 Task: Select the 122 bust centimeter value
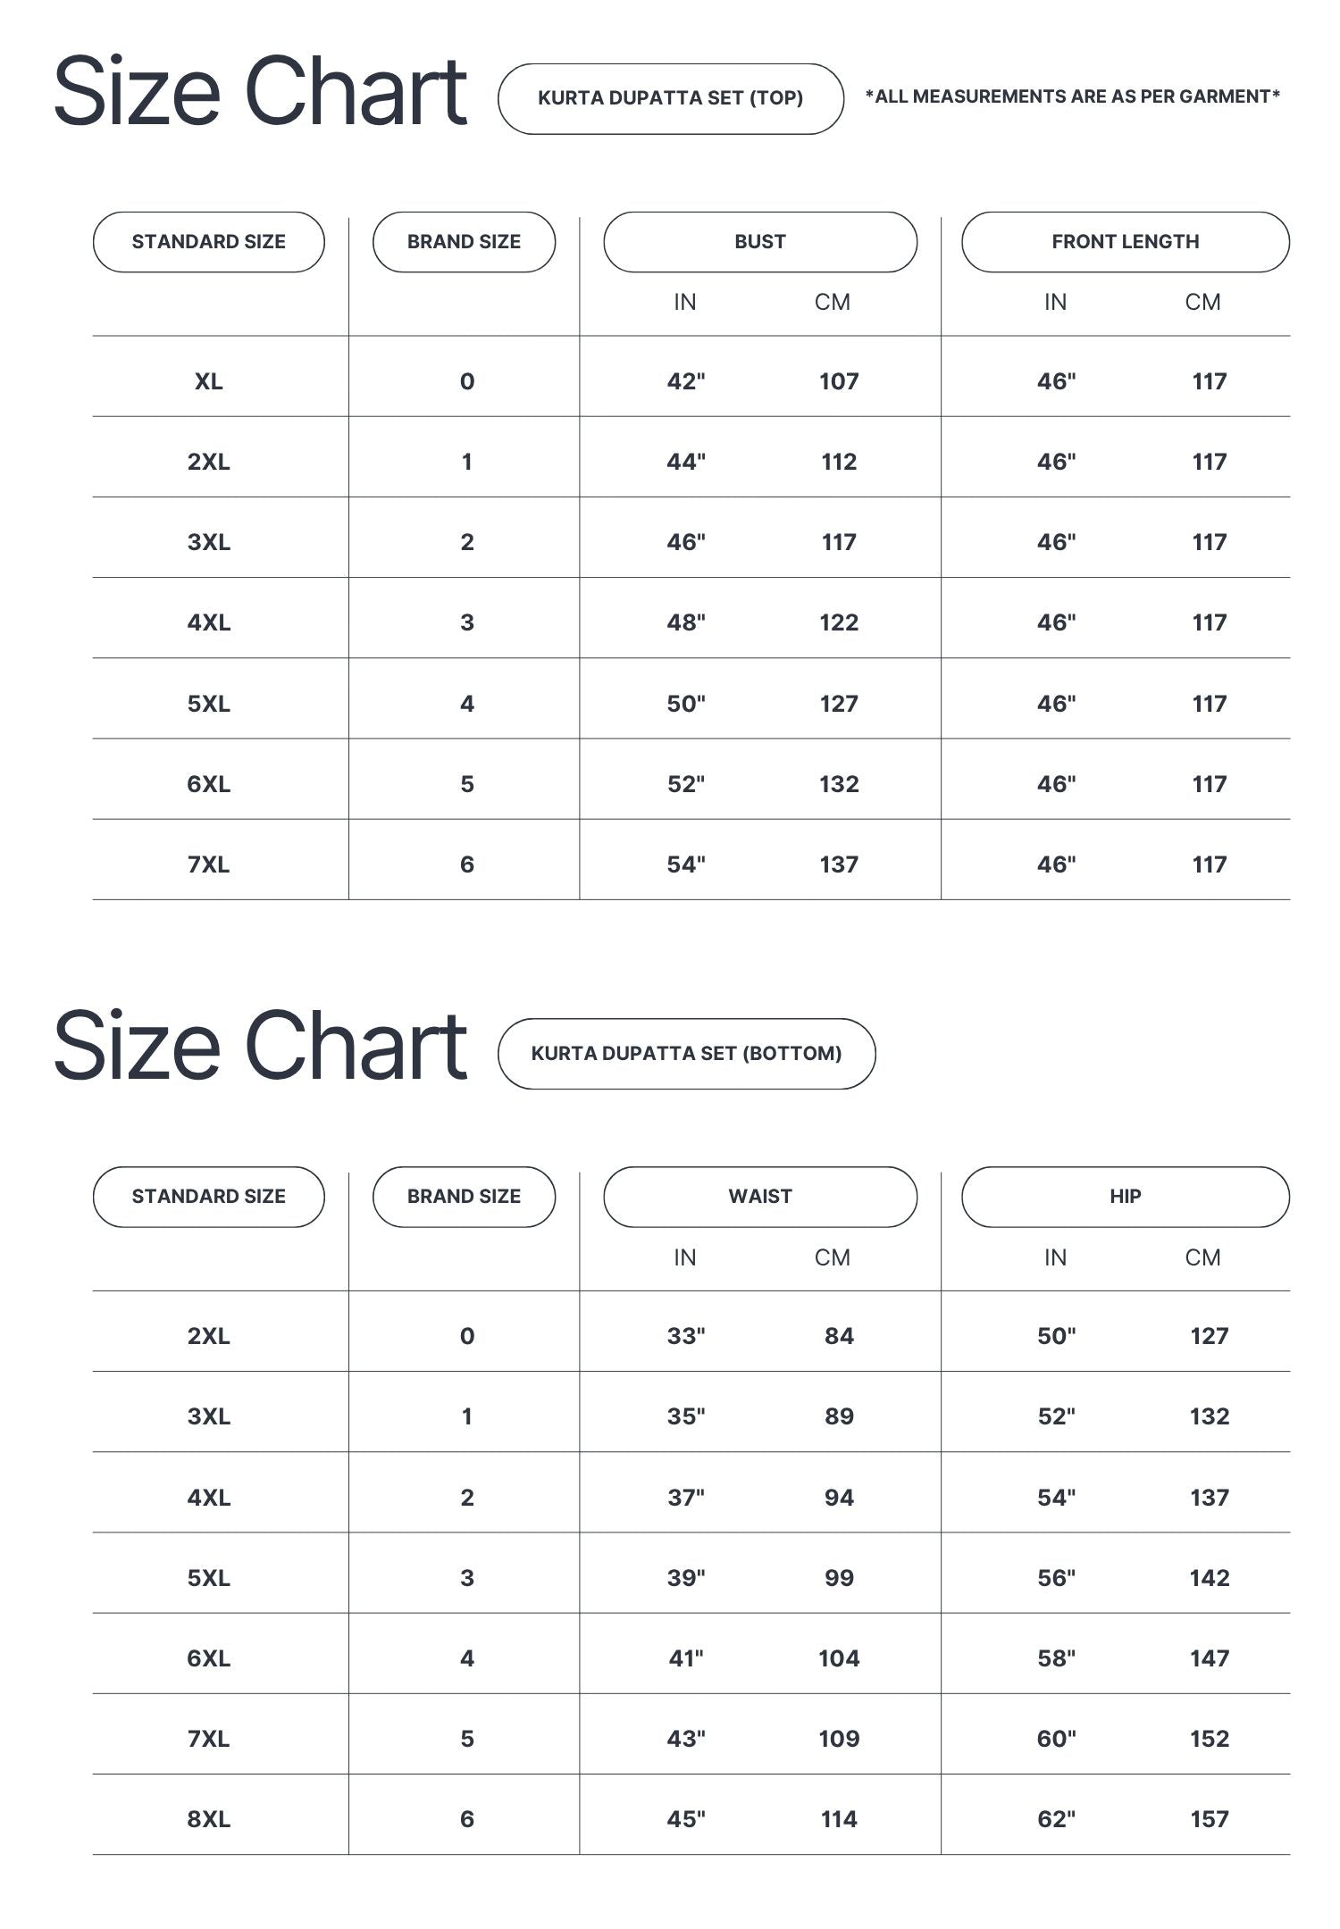click(x=839, y=622)
